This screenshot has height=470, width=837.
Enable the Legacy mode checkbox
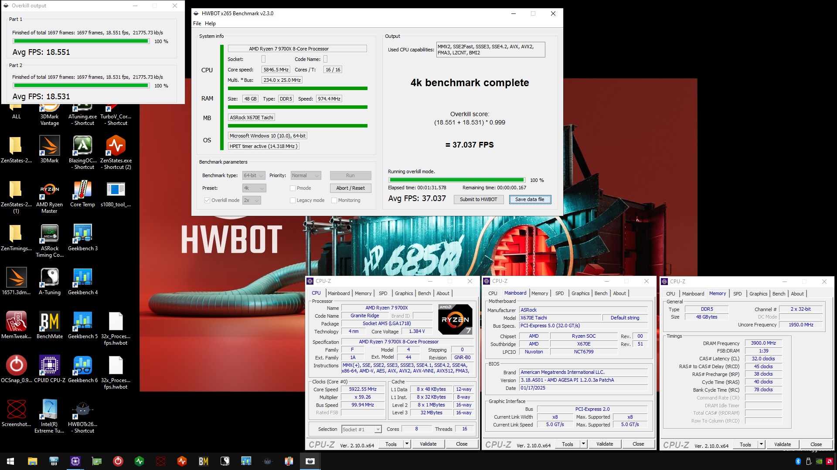[x=293, y=200]
